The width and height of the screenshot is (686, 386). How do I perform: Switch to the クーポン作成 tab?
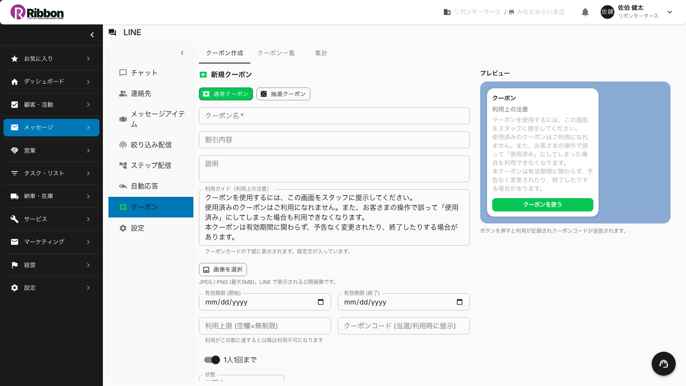pos(225,53)
